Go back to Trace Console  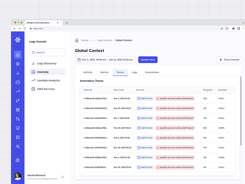pyautogui.click(x=229, y=60)
